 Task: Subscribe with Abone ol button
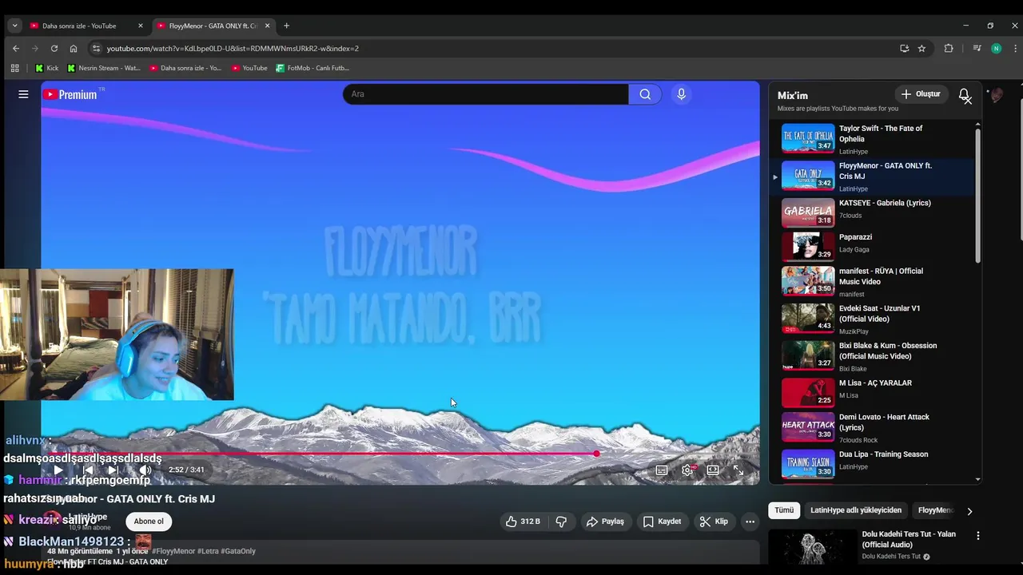[x=149, y=521]
